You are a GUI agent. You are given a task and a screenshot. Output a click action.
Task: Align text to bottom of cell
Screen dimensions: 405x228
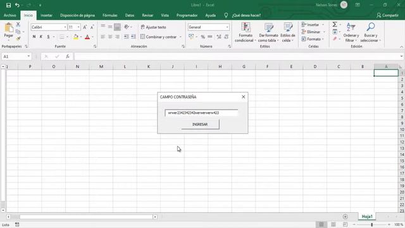pos(117,27)
